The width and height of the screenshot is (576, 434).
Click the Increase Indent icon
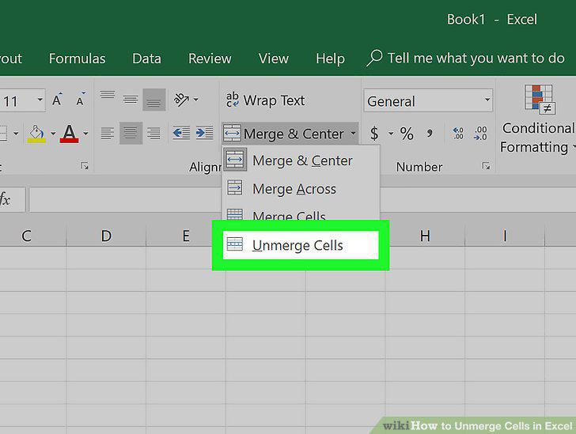click(205, 133)
